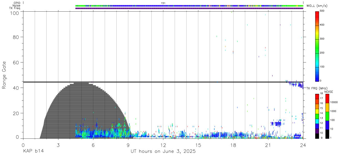Screen dimensions: 341x157
Task: Click the "UT hours on June 3, 2025" label
Action: point(163,151)
